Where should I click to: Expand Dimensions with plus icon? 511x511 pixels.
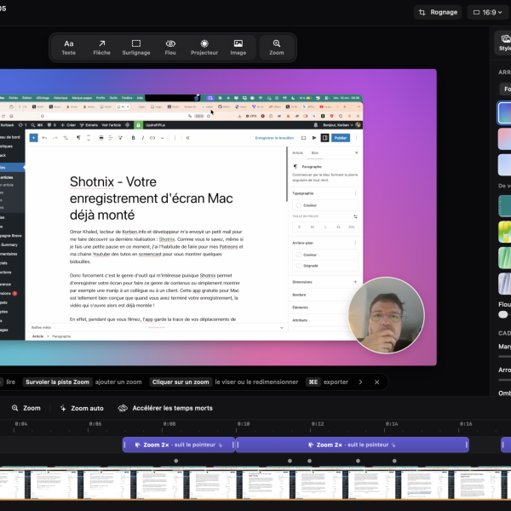[x=355, y=282]
